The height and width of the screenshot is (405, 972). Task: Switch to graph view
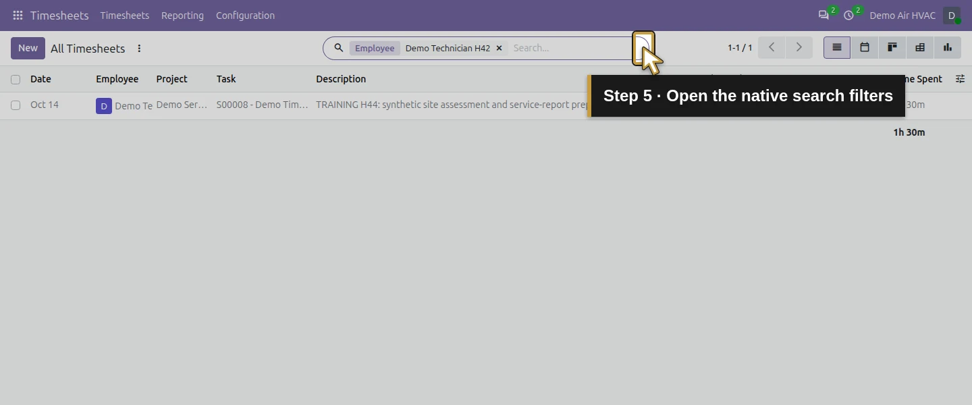[x=948, y=47]
